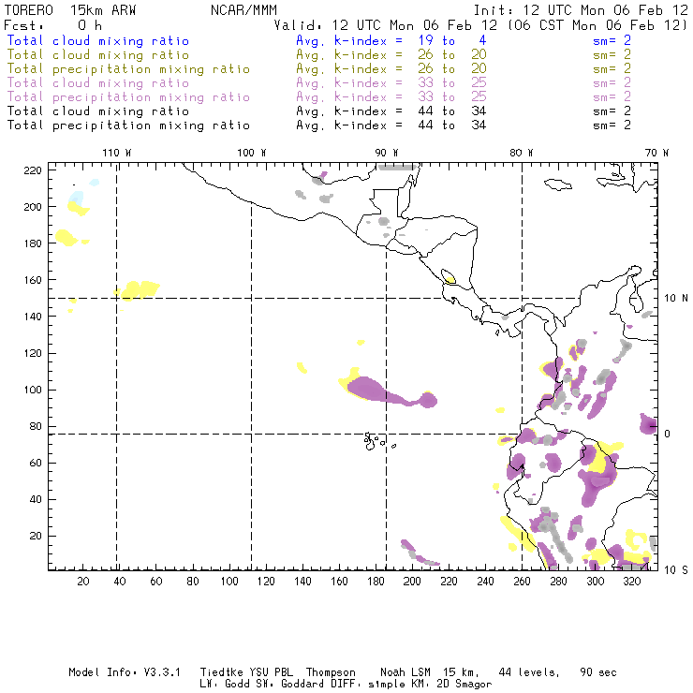Click the "240" tick label on the horizontal axis
The height and width of the screenshot is (693, 693).
[x=485, y=582]
